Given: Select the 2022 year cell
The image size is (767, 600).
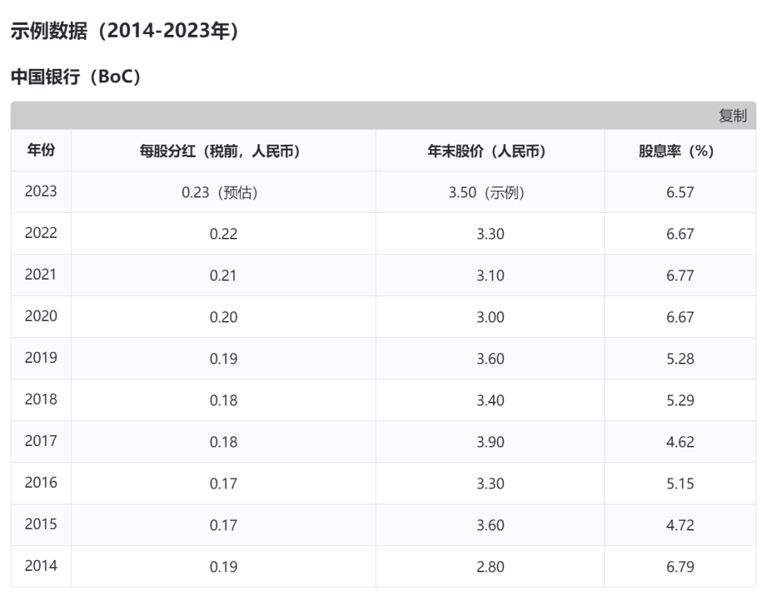Looking at the screenshot, I should 40,234.
